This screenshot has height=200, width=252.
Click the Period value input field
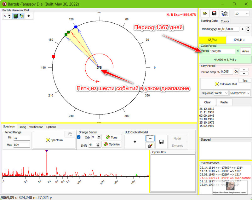[222, 51]
